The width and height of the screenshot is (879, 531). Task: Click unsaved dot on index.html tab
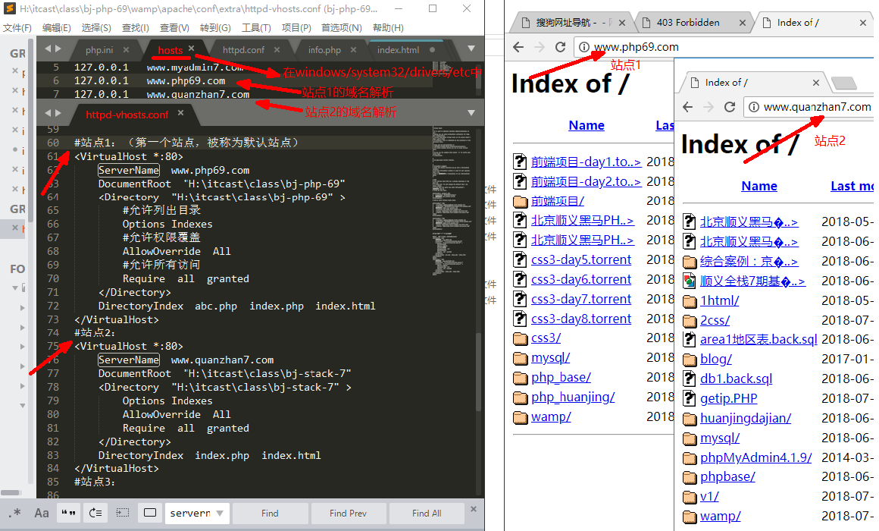click(x=432, y=49)
